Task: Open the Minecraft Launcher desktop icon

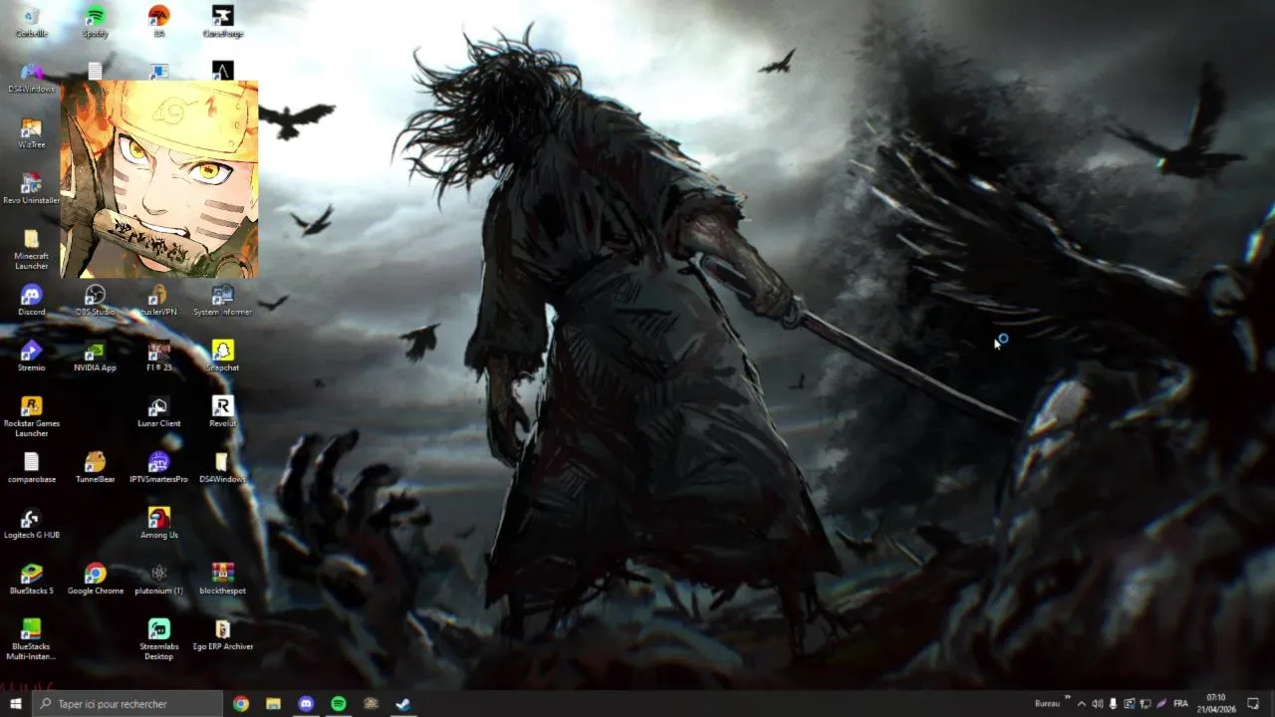Action: [x=31, y=249]
